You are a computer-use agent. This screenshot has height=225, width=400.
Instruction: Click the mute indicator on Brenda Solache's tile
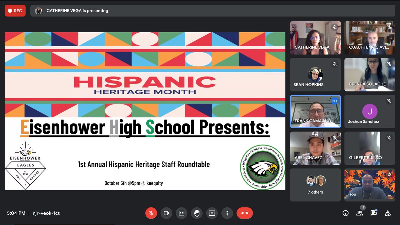point(388,63)
